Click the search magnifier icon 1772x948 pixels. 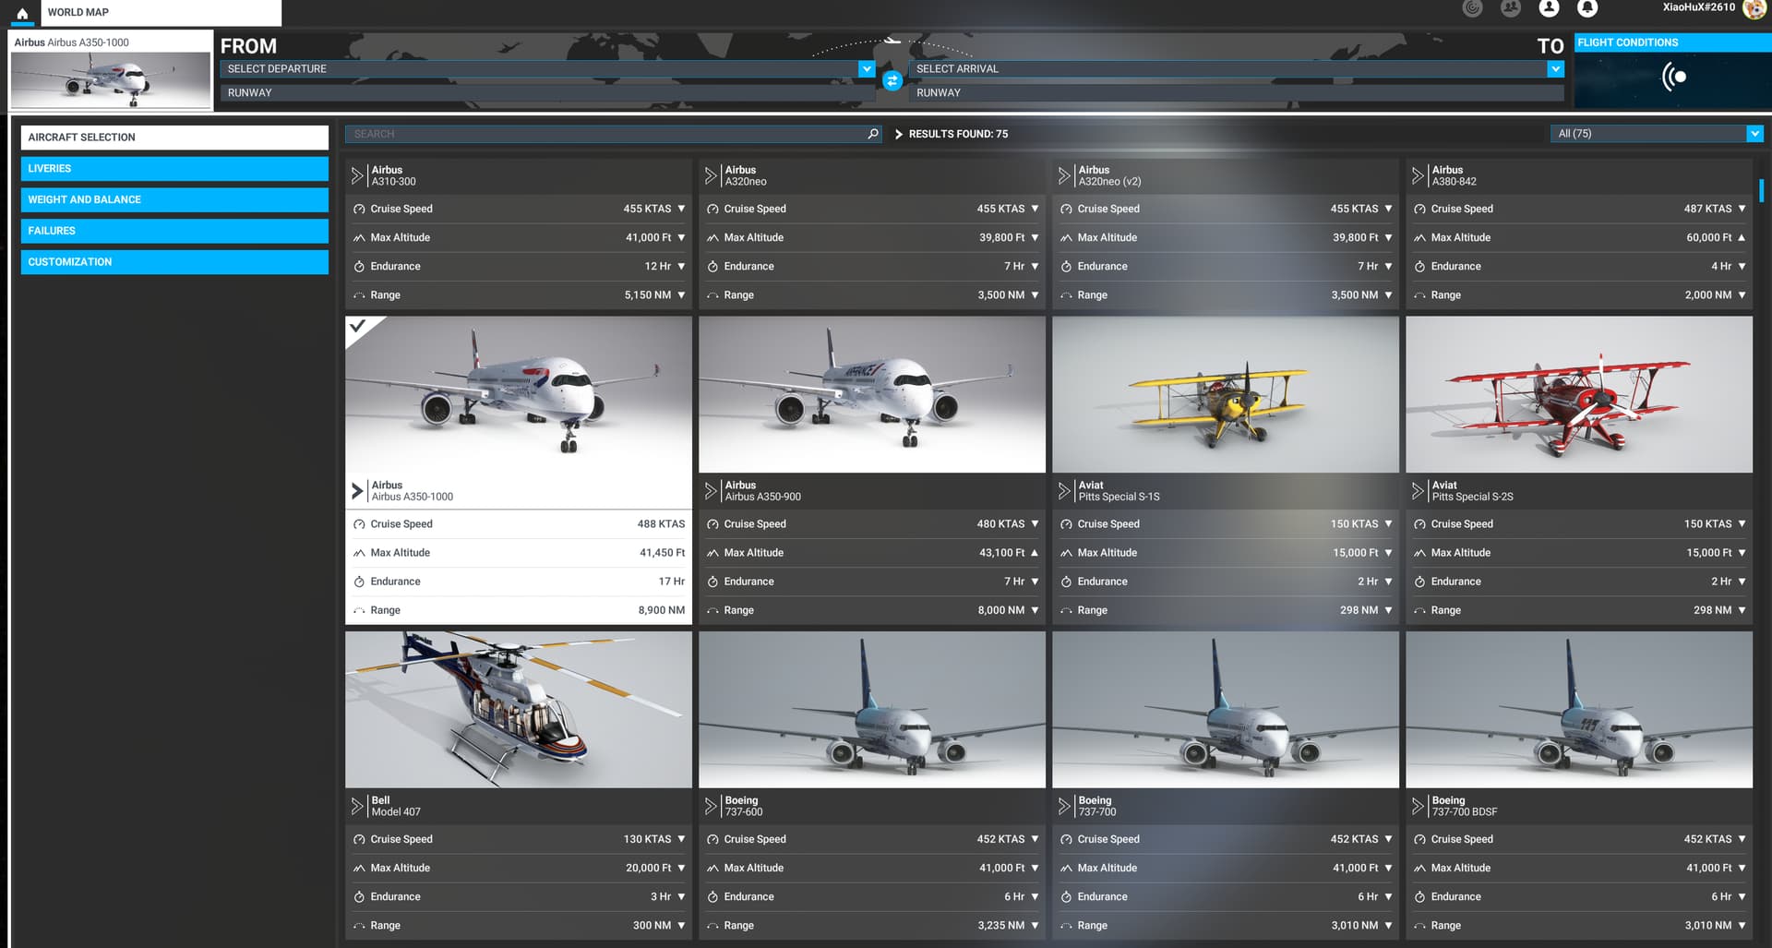click(x=872, y=134)
